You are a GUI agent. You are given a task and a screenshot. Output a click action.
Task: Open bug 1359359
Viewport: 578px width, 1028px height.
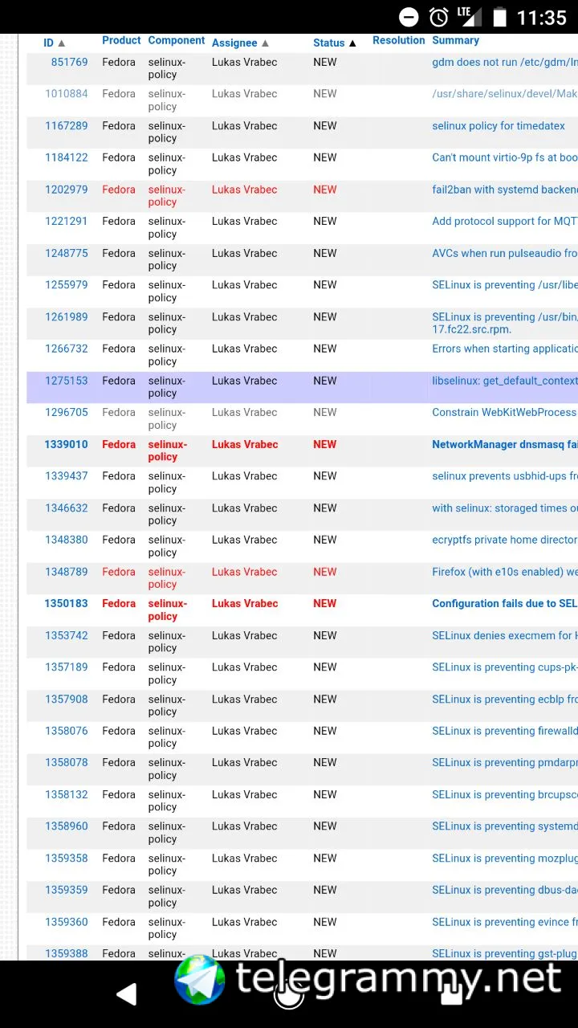point(67,890)
